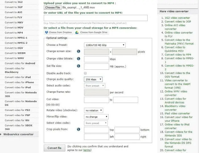Viewport: 199px width, 153px height.
Task: Select Convert video for Android in sidebar
Action: (20, 63)
